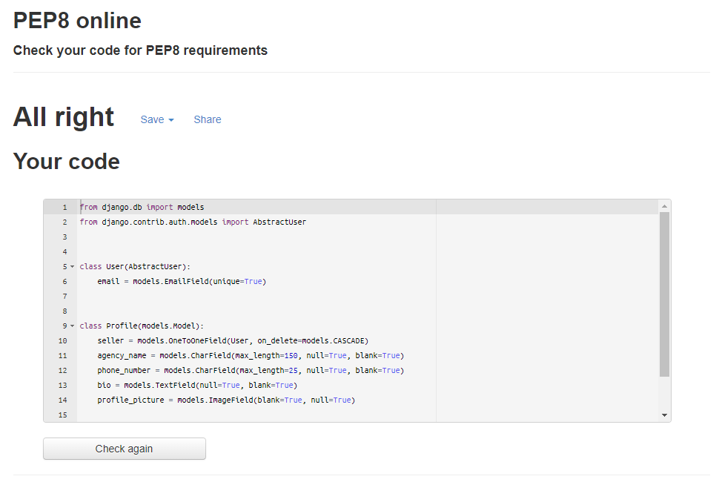
Task: Click line number 15 in the gutter
Action: coord(64,415)
